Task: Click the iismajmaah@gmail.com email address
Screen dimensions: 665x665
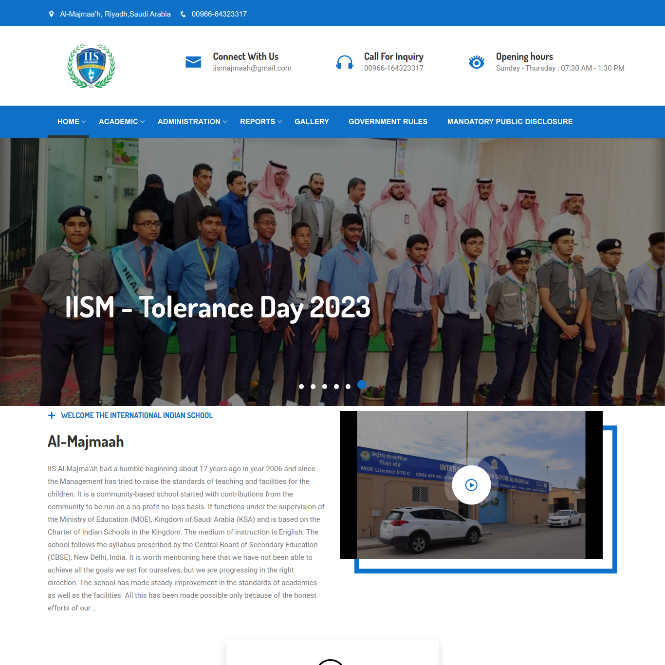Action: (x=252, y=68)
